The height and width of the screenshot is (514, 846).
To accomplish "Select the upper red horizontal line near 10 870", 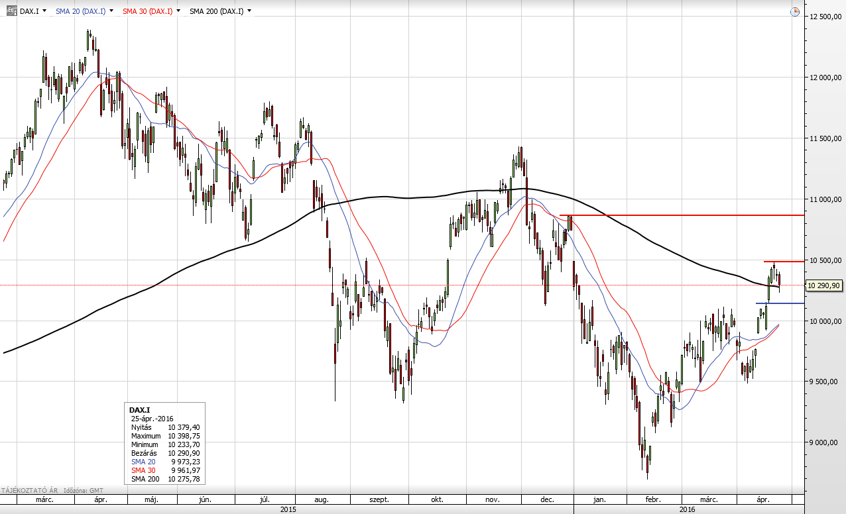I will click(x=683, y=215).
